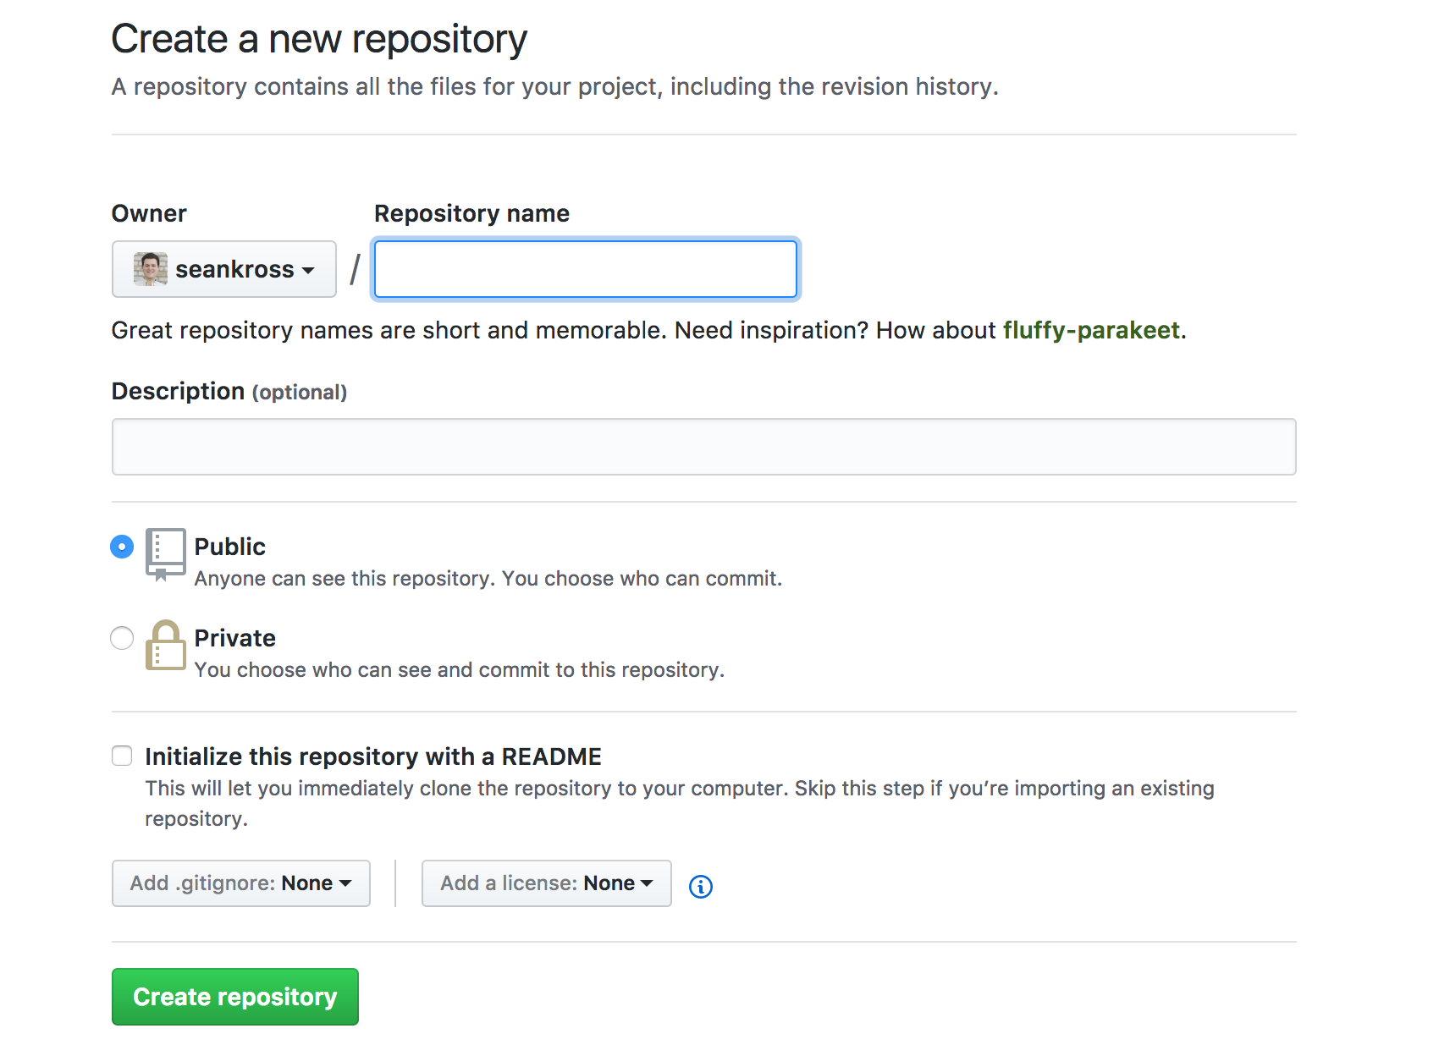Click the green Create repository button
Image resolution: width=1439 pixels, height=1056 pixels.
235,997
